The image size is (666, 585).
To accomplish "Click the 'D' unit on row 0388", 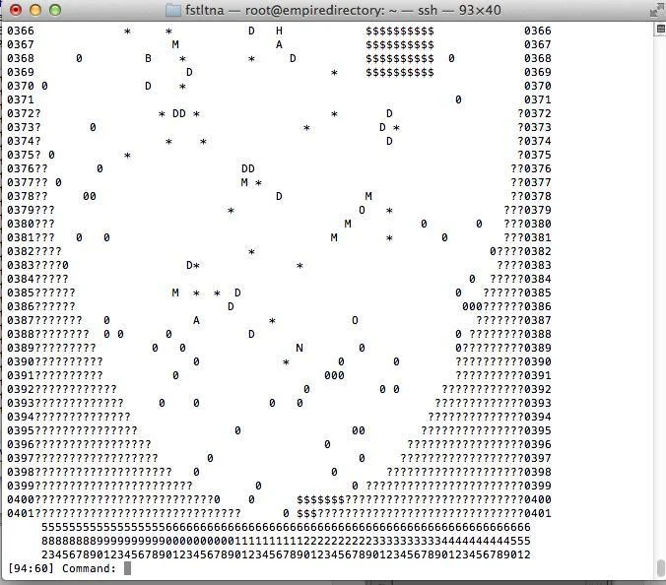I will pos(251,334).
